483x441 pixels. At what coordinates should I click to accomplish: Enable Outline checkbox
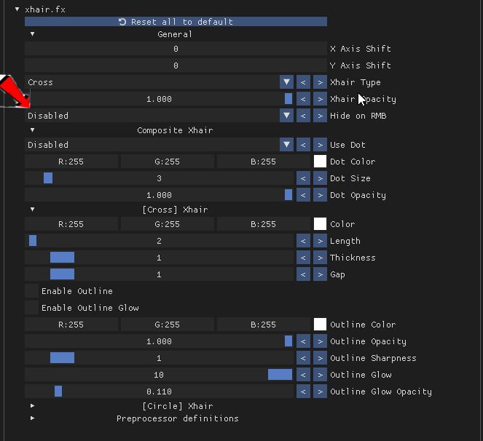point(31,291)
